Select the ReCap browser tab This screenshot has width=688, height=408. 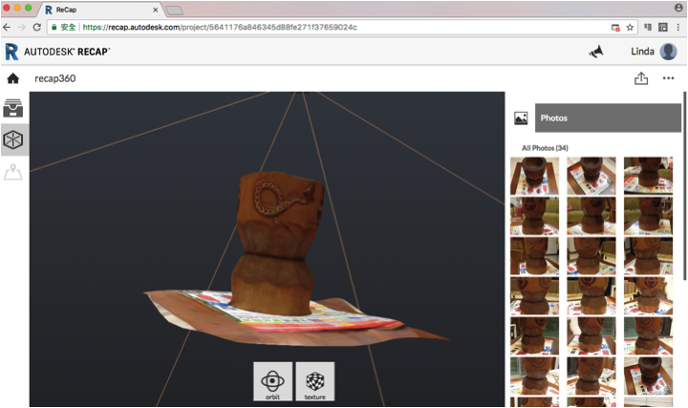(102, 10)
